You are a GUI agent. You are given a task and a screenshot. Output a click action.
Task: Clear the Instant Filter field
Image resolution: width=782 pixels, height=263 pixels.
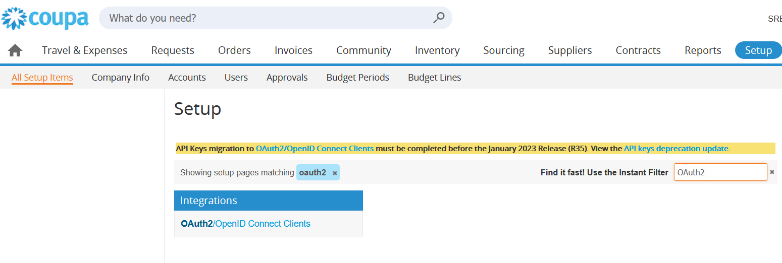(772, 172)
